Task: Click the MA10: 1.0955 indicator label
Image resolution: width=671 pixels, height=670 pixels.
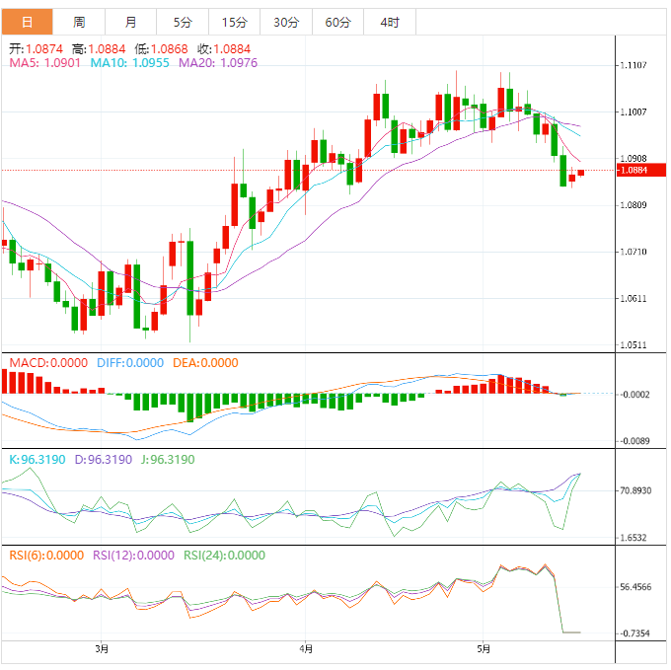Action: (129, 63)
